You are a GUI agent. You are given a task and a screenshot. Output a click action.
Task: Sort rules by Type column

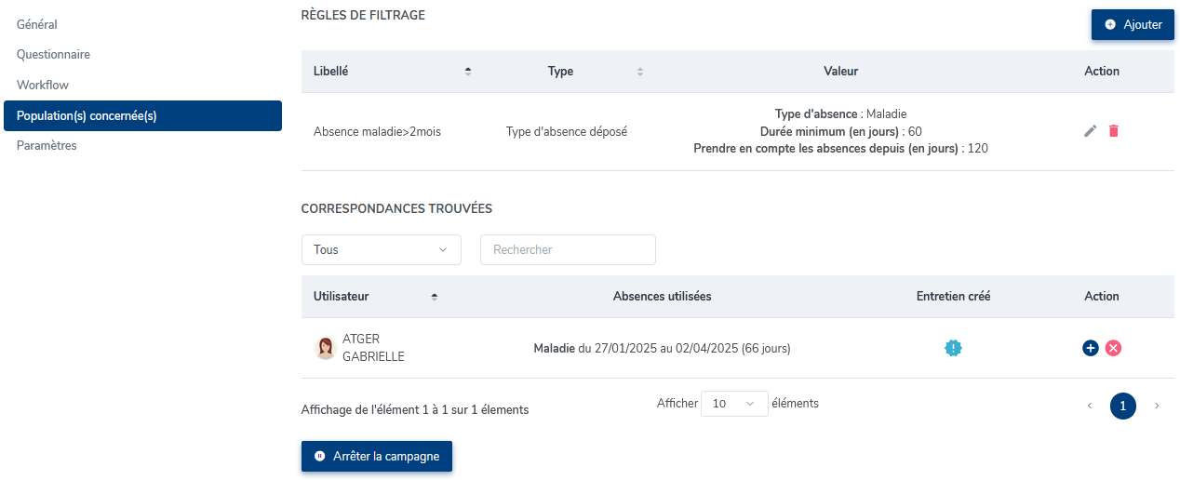[x=639, y=72]
